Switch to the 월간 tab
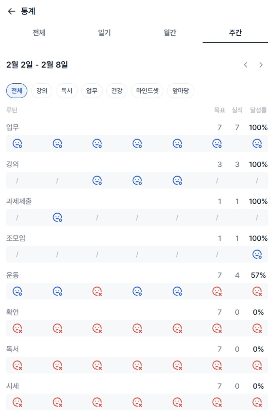This screenshot has height=414, width=273. pyautogui.click(x=170, y=33)
